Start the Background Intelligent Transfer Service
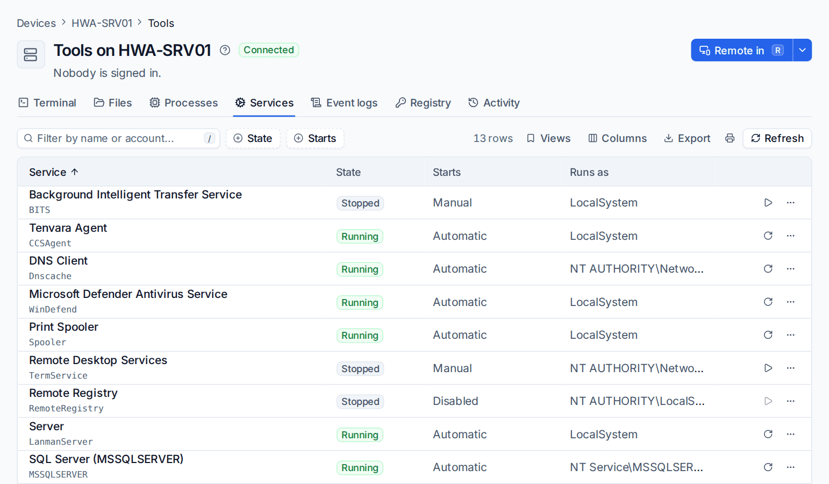Viewport: 829px width, 484px height. (768, 203)
